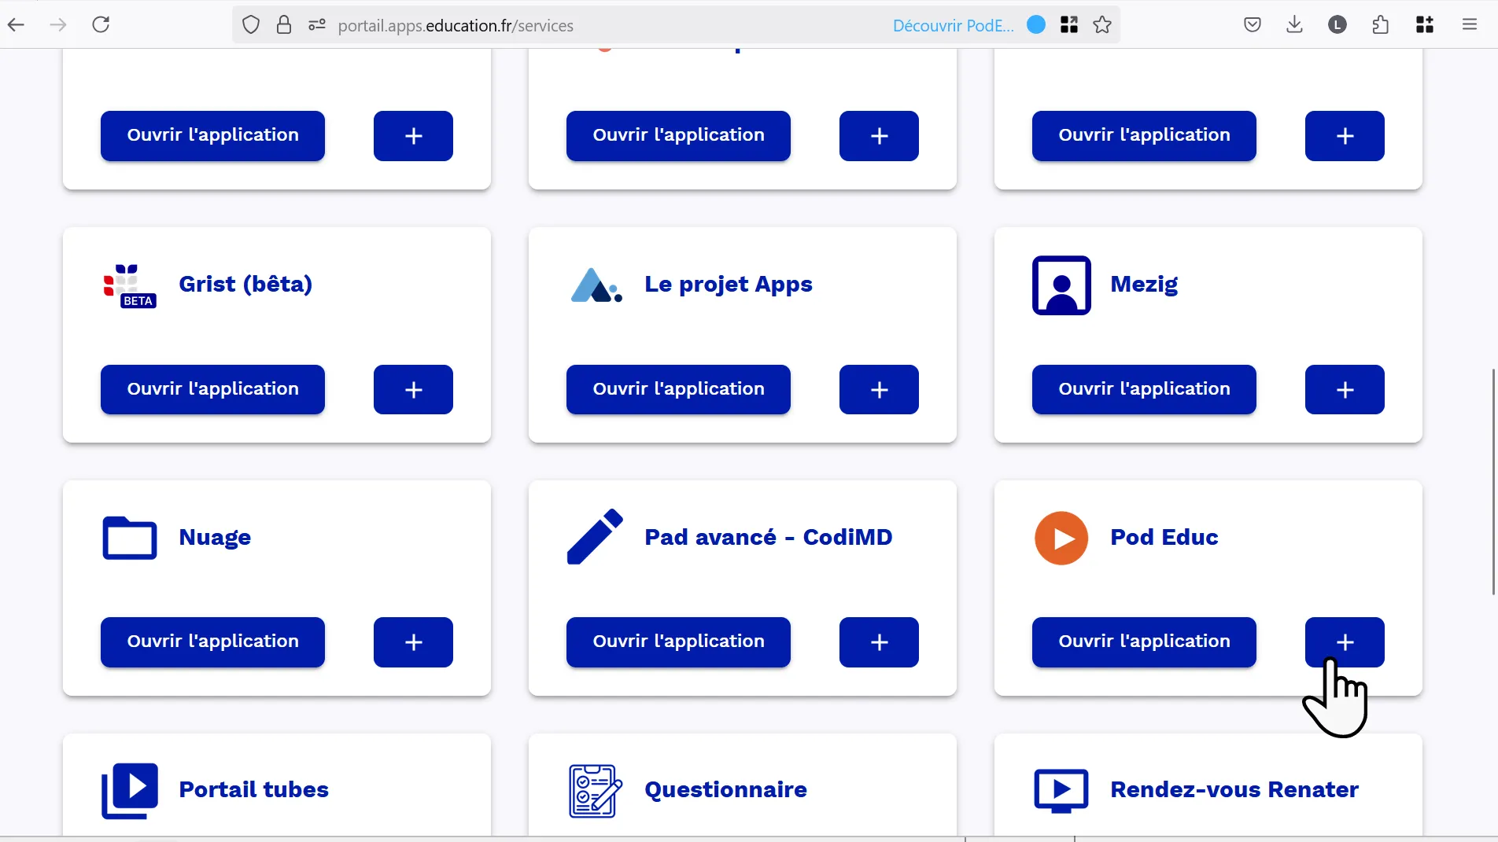The image size is (1498, 842).
Task: Click the Portail tubes video icon
Action: click(x=130, y=790)
